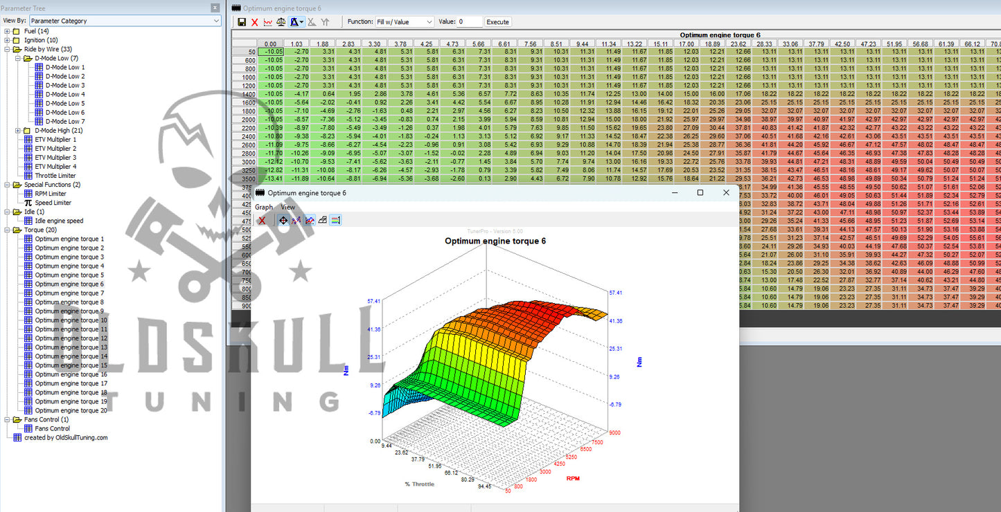This screenshot has width=1001, height=512.
Task: Open the View menu in graph window
Action: coord(287,207)
